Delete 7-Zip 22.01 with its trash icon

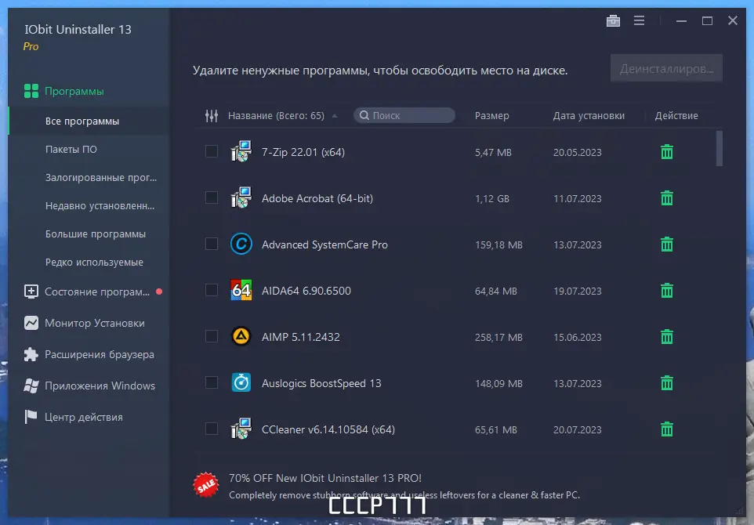coord(666,152)
